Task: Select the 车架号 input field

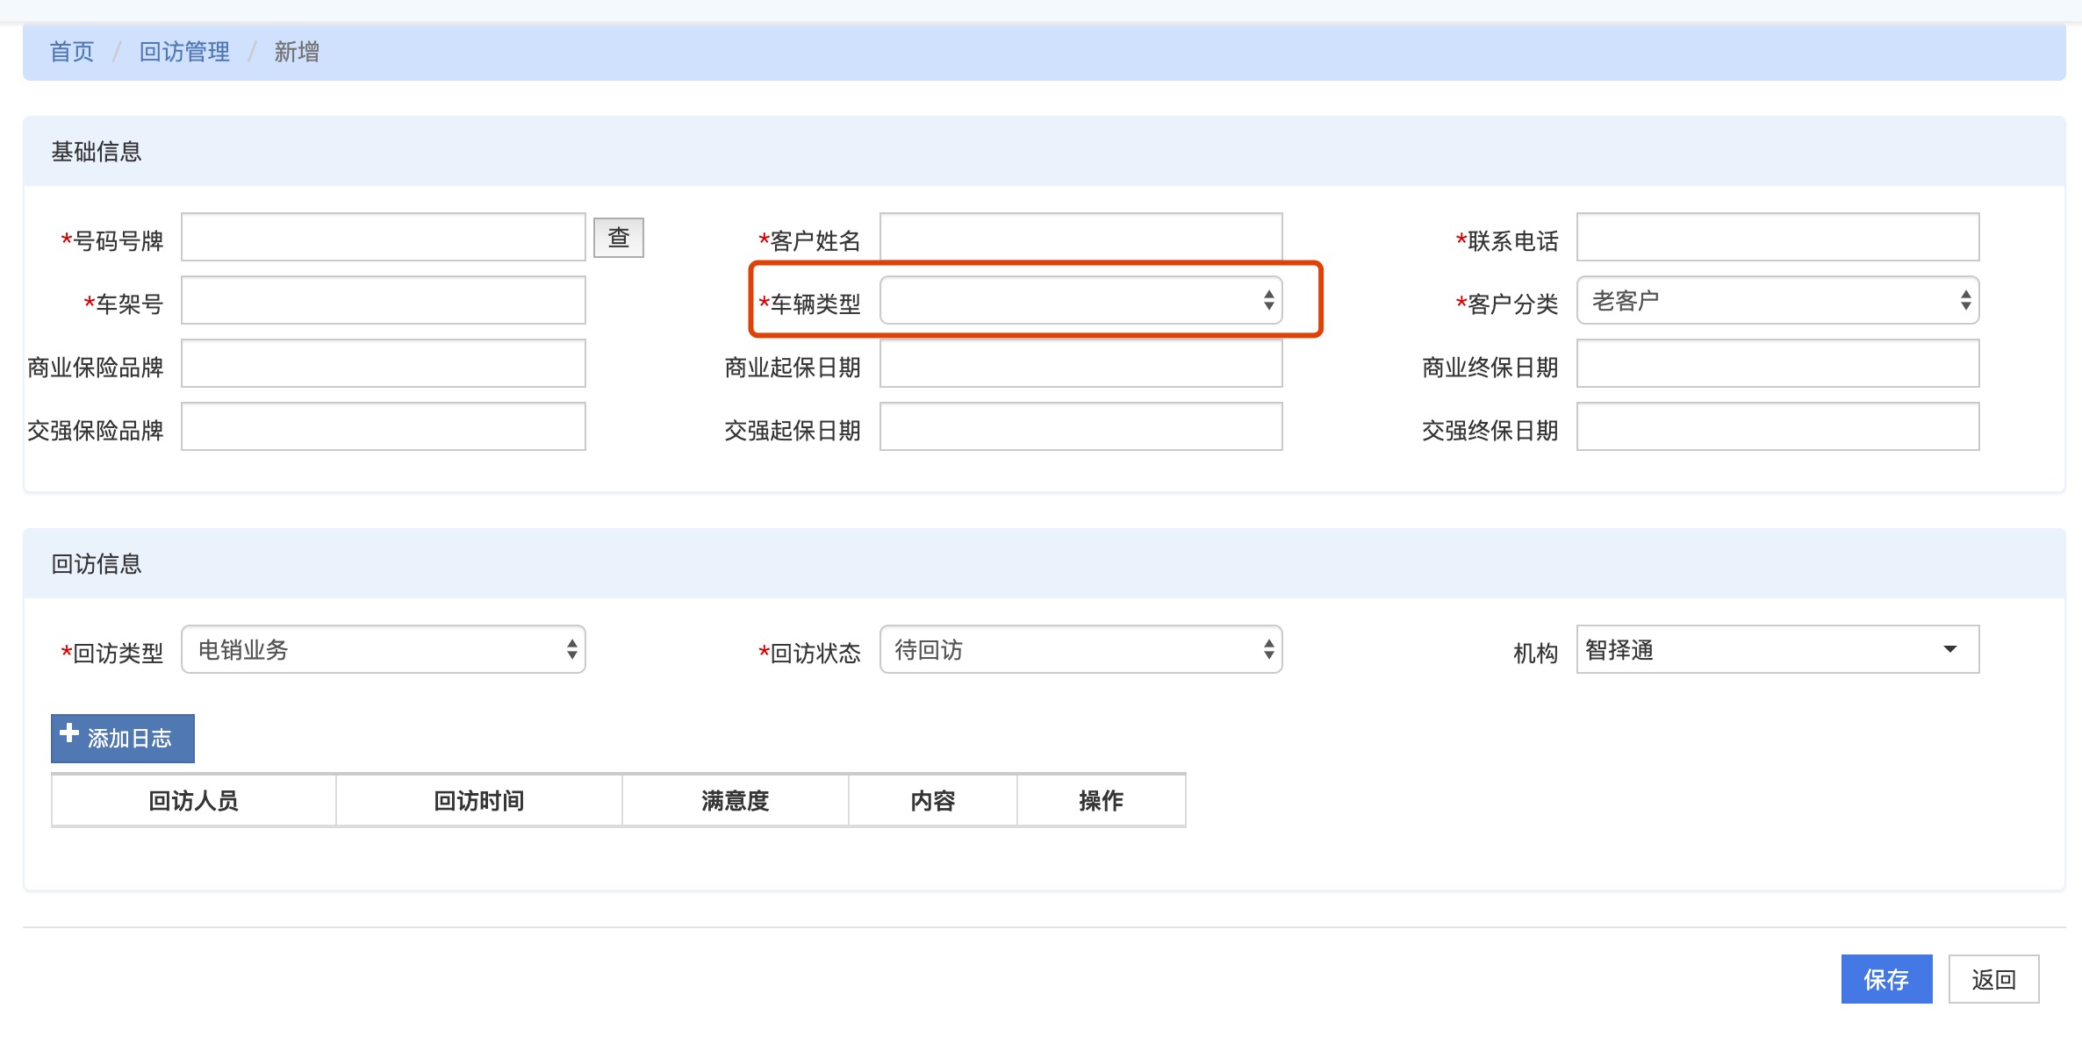Action: [383, 301]
